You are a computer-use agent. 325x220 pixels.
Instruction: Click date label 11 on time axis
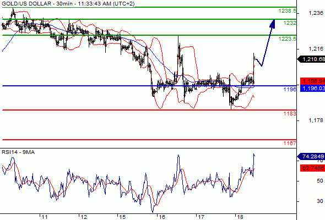click(45, 217)
